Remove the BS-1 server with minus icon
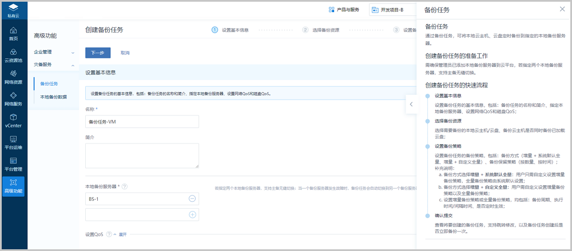 (192, 198)
